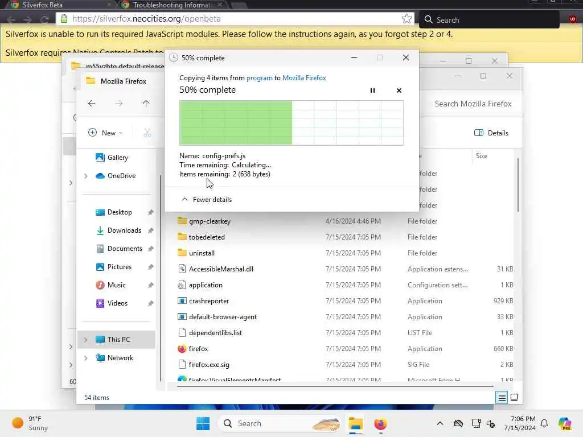The height and width of the screenshot is (437, 583).
Task: Go up one folder level in Explorer
Action: (146, 104)
